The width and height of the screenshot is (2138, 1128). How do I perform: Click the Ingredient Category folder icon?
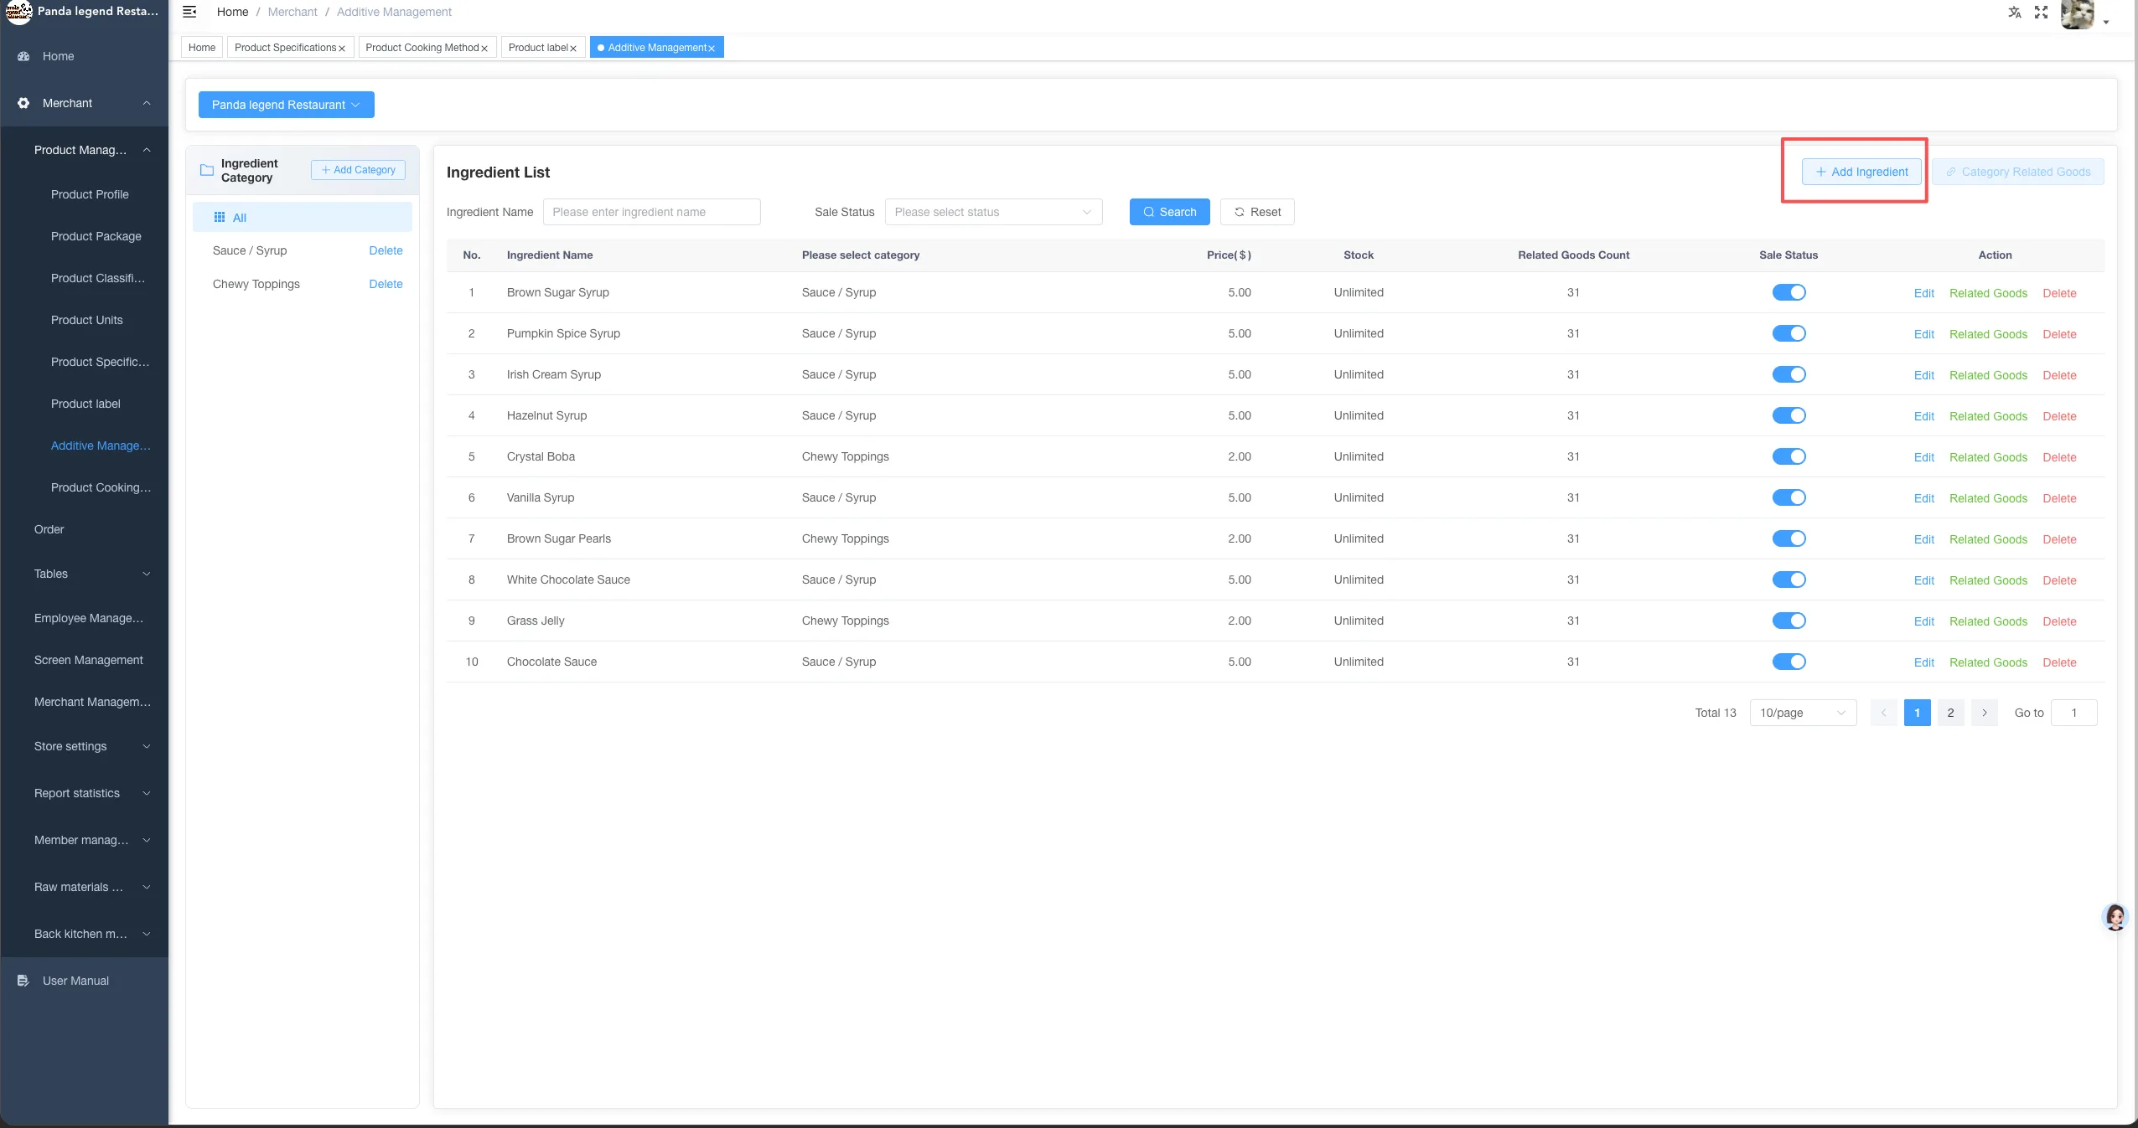point(207,171)
